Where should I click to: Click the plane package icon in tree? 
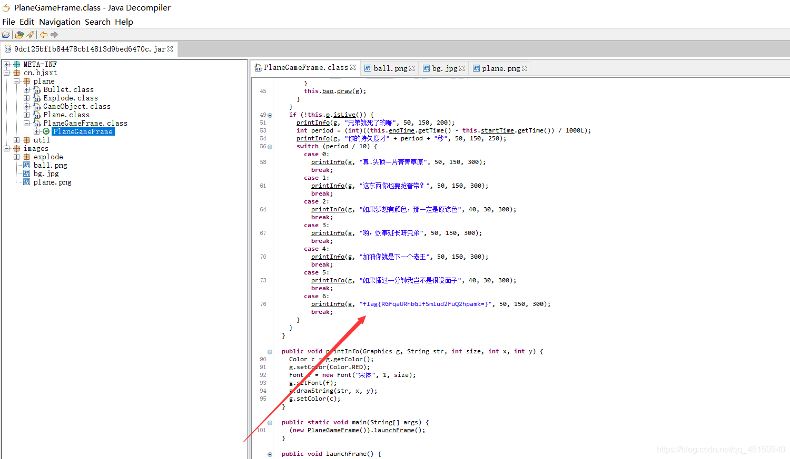click(27, 81)
